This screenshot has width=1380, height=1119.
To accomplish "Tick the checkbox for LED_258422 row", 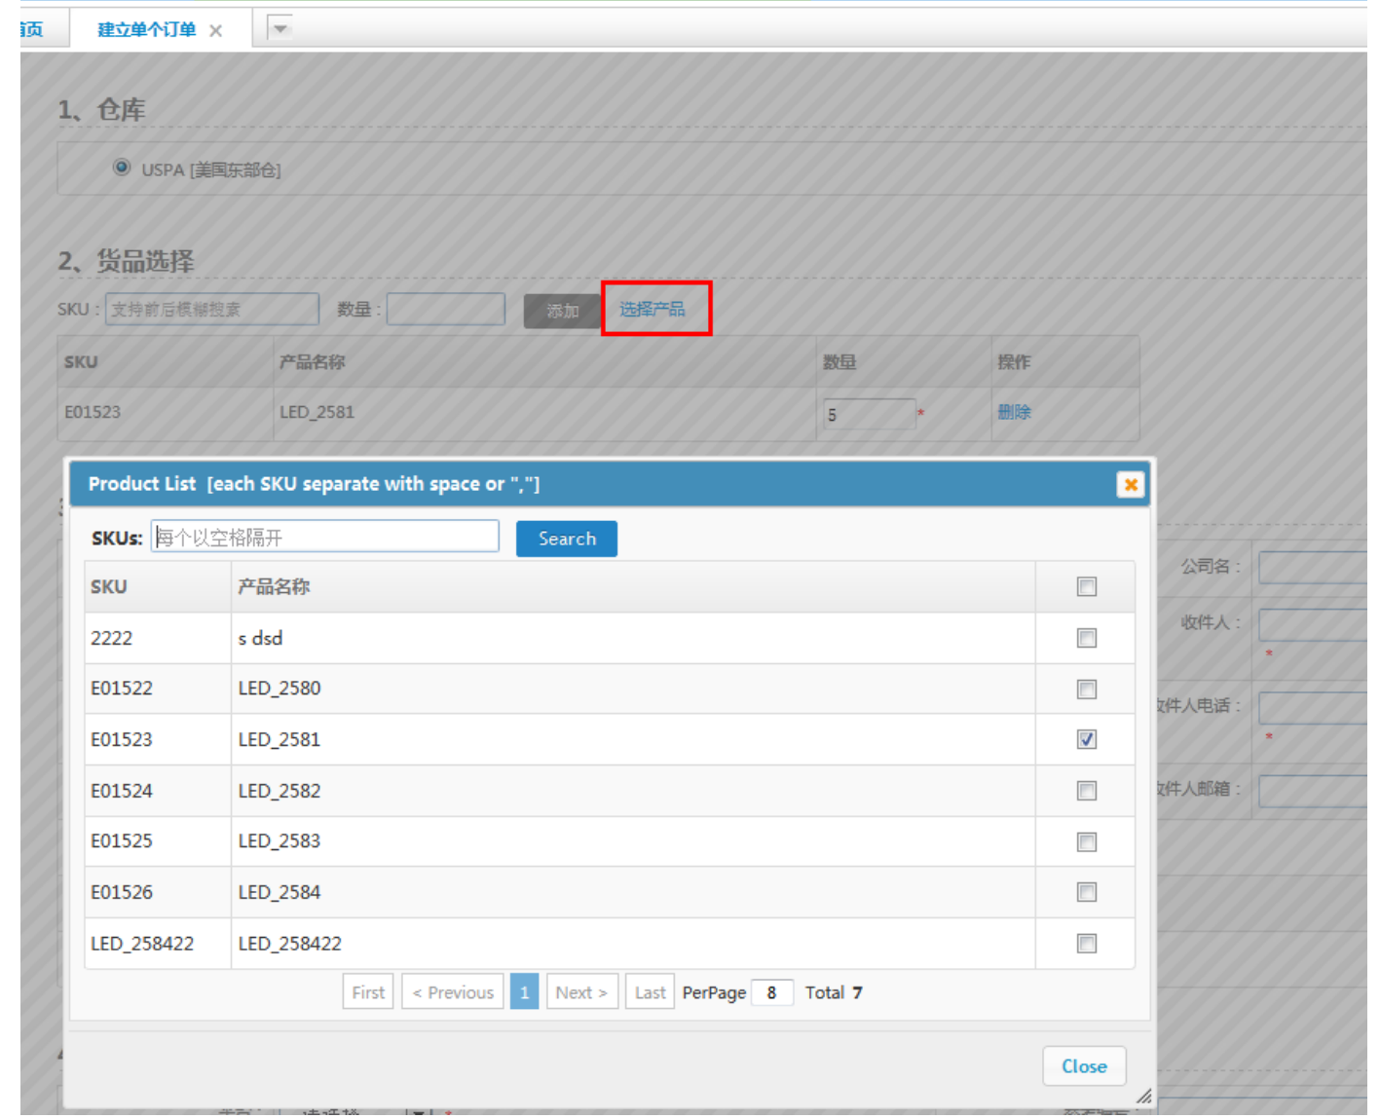I will point(1086,943).
